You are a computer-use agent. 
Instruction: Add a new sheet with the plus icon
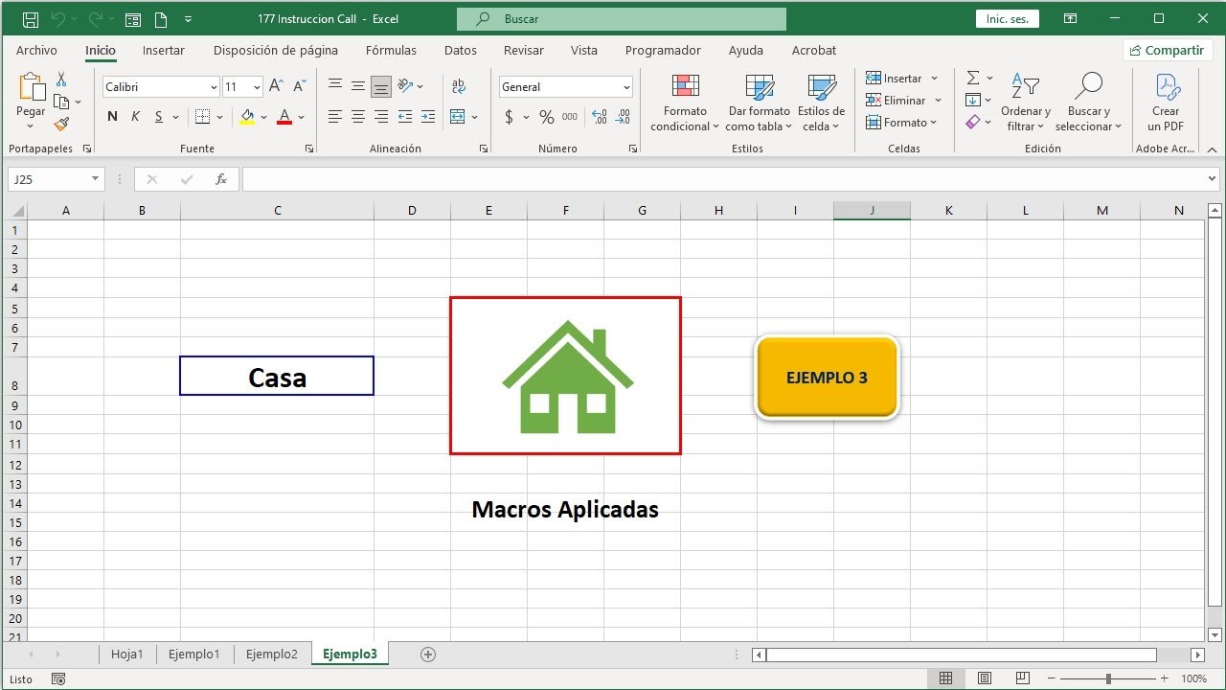coord(428,655)
